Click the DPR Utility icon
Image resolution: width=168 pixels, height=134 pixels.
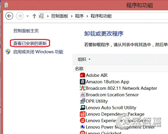click(x=83, y=101)
